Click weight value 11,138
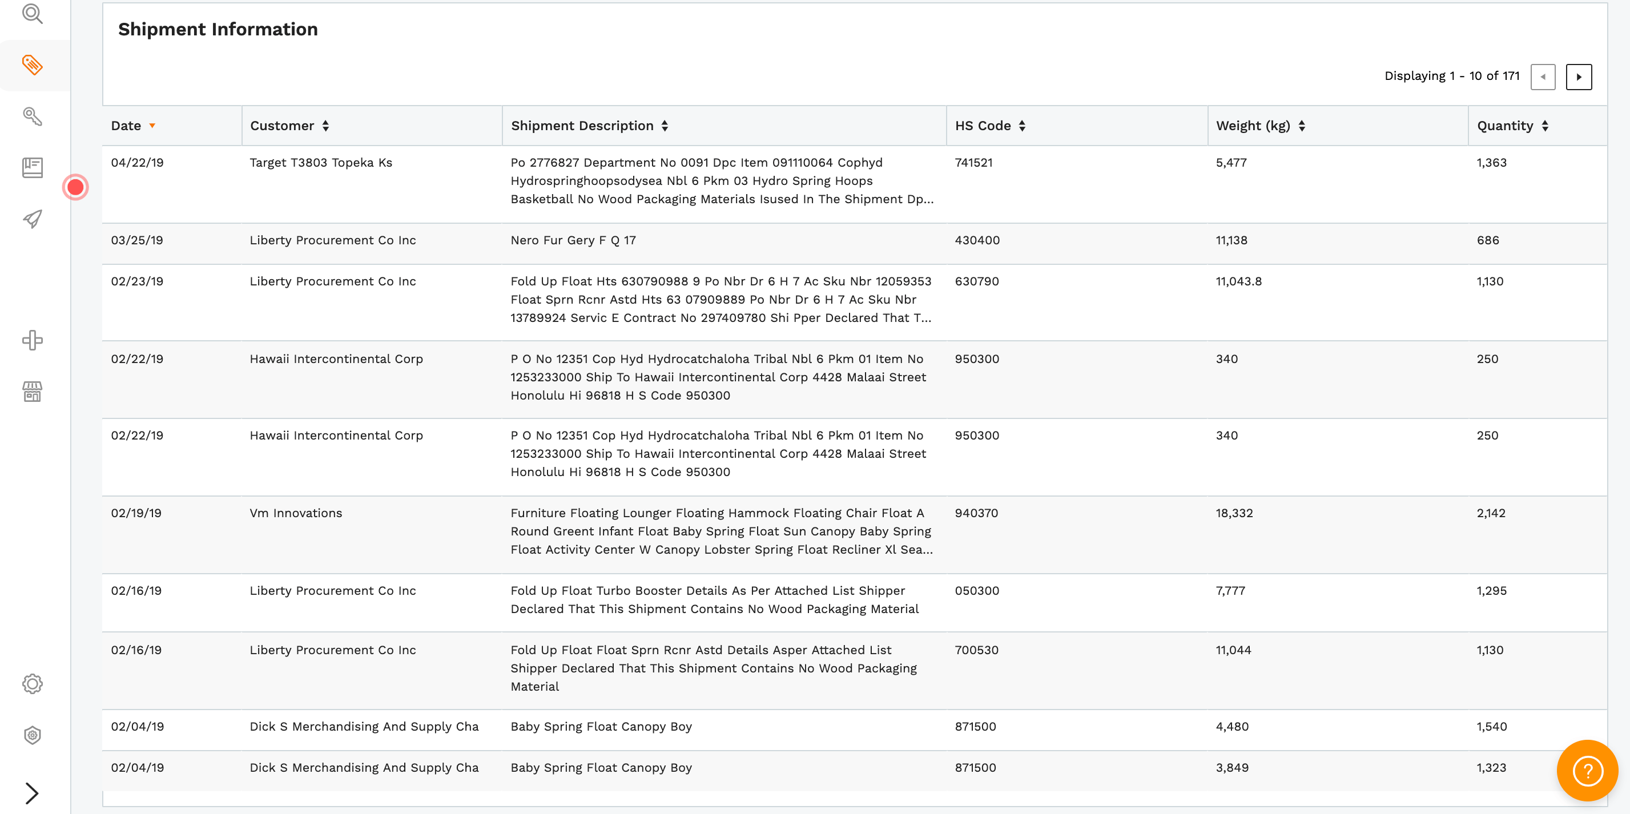Viewport: 1630px width, 814px height. click(x=1231, y=240)
